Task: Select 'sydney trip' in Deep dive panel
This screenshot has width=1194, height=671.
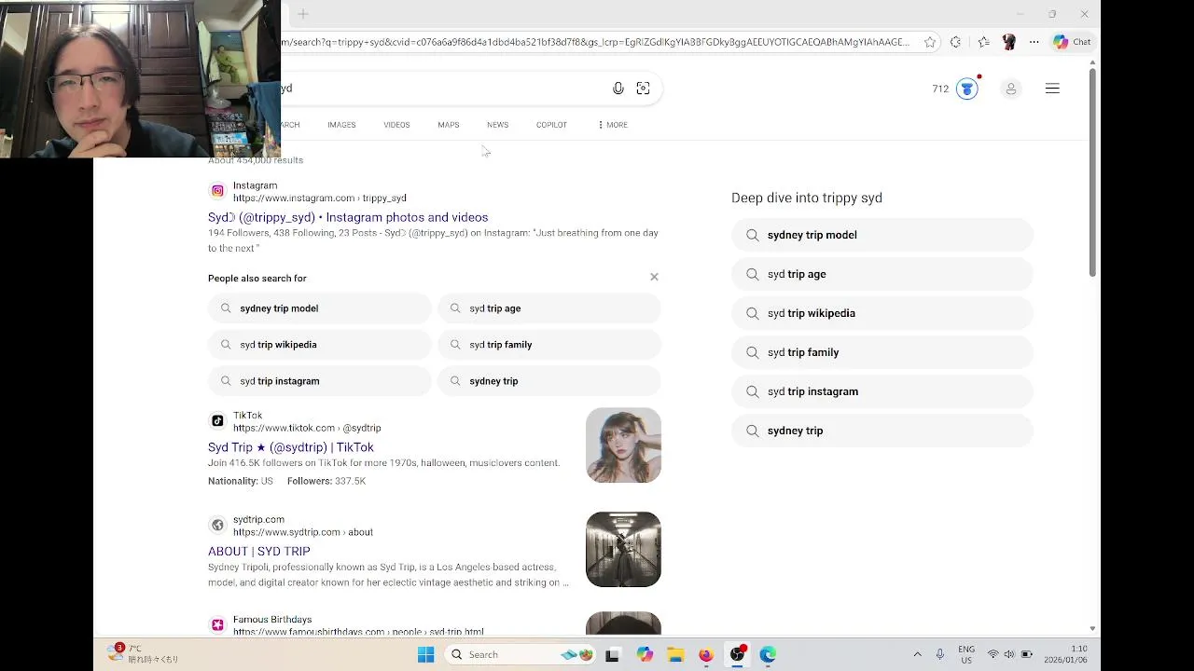Action: [882, 431]
